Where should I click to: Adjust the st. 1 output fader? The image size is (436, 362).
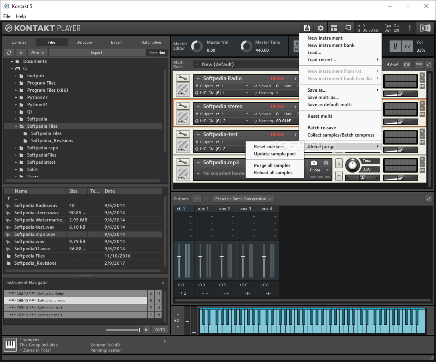(x=179, y=256)
